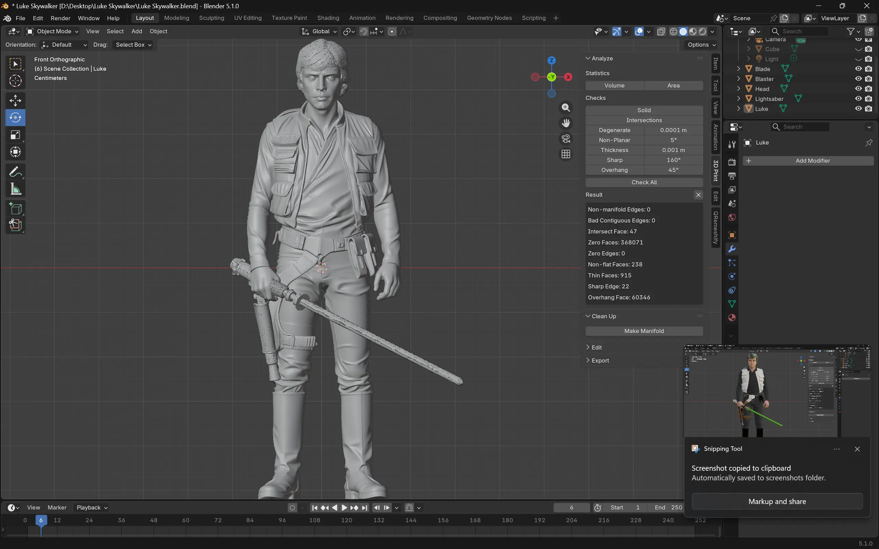Click the Snipping Tool screenshot thumbnail

[777, 391]
